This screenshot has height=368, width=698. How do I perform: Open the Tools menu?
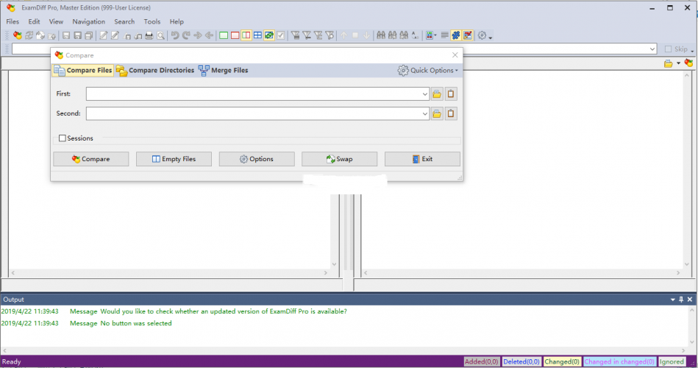152,21
